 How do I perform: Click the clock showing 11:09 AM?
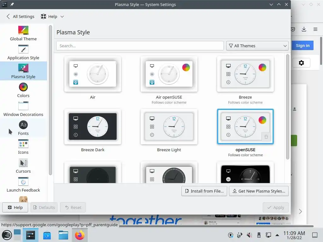pyautogui.click(x=294, y=235)
